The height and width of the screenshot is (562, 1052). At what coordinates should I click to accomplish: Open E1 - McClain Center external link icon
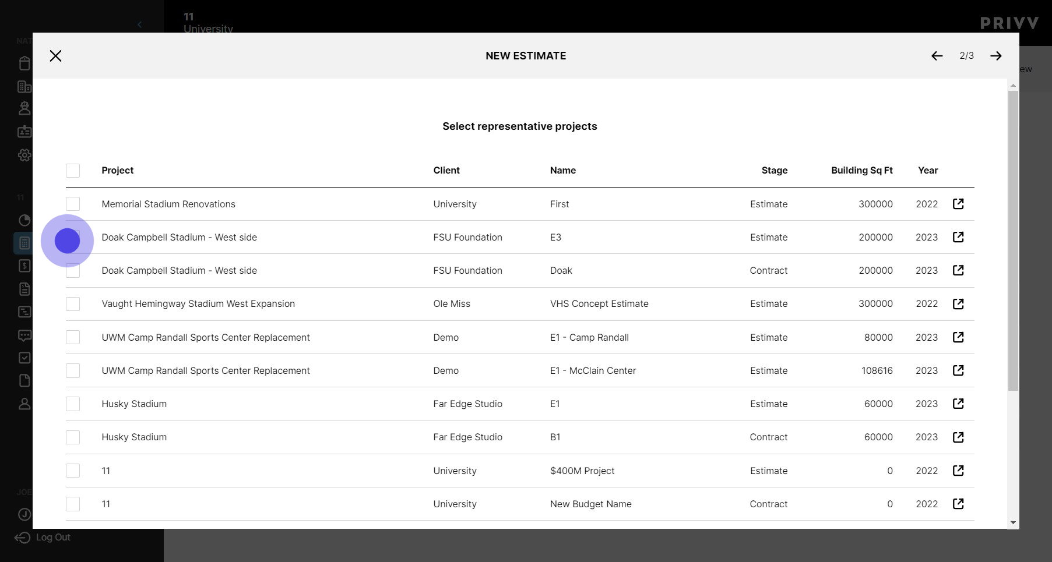click(958, 370)
